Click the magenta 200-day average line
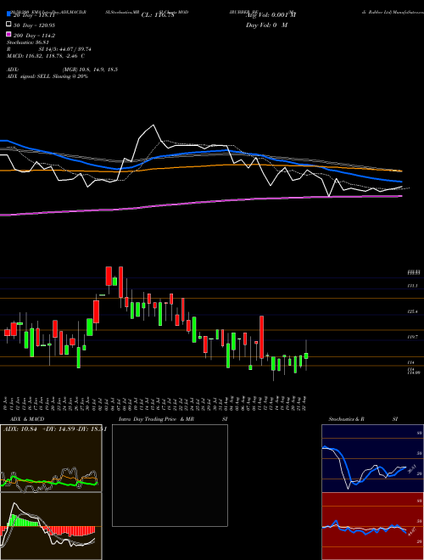424x560 pixels. pos(200,203)
